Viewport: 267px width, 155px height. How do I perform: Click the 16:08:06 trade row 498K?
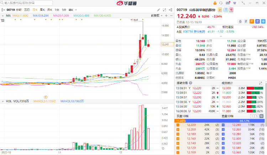[197, 111]
